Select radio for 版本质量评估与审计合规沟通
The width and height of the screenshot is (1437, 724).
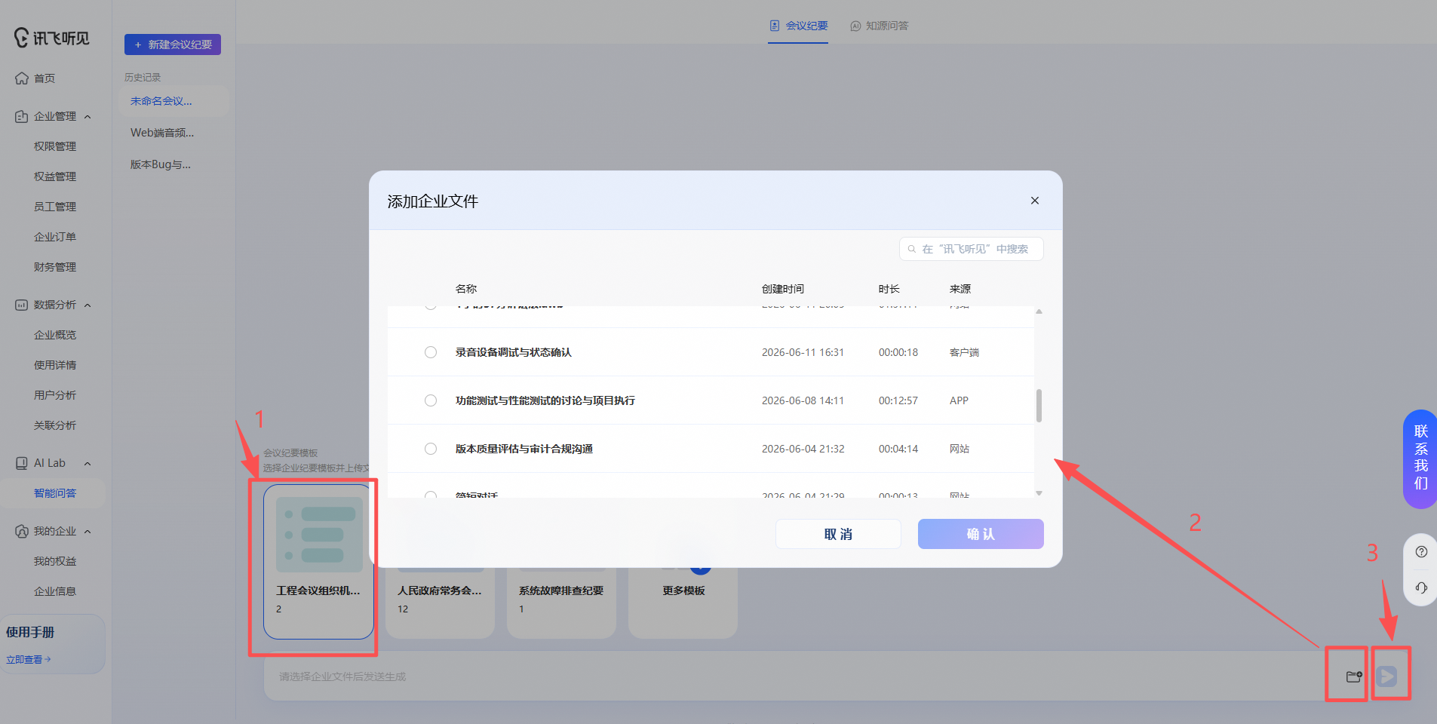431,449
